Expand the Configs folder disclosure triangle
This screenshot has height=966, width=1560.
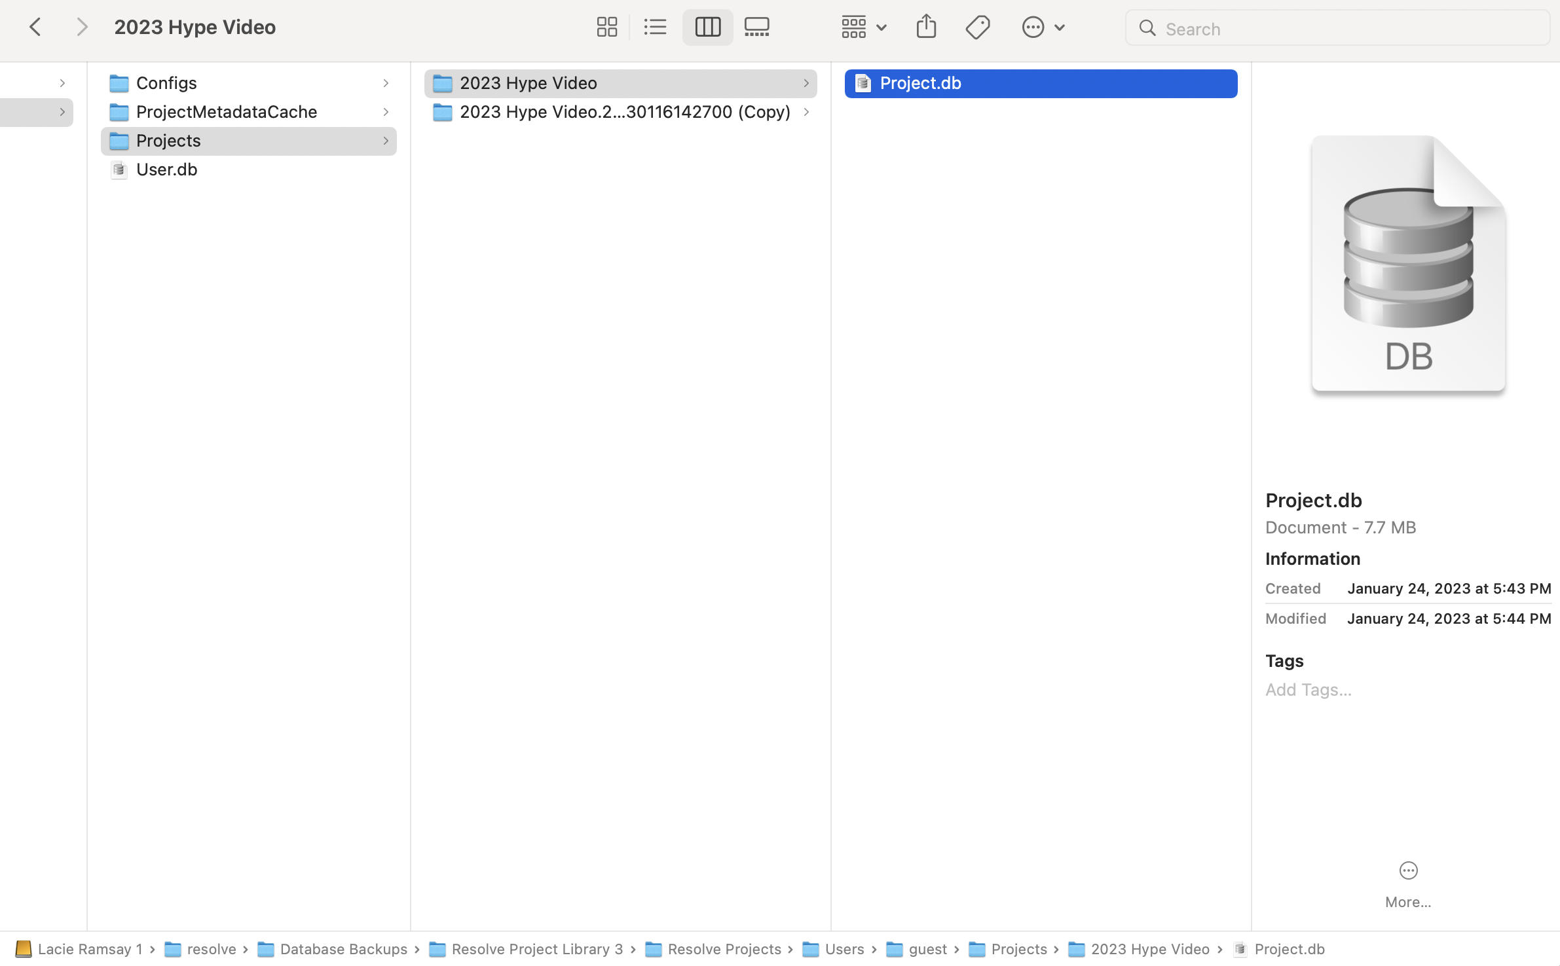[384, 81]
